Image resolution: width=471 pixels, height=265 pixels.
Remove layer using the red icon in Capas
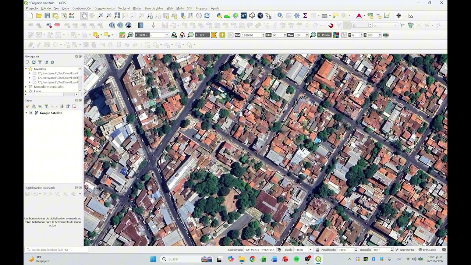coord(74,106)
